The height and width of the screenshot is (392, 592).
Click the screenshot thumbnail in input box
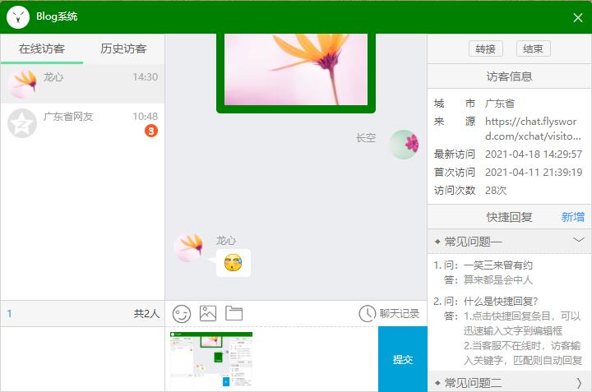(211, 358)
